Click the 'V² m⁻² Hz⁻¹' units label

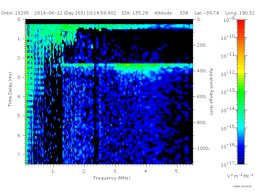tap(240, 176)
